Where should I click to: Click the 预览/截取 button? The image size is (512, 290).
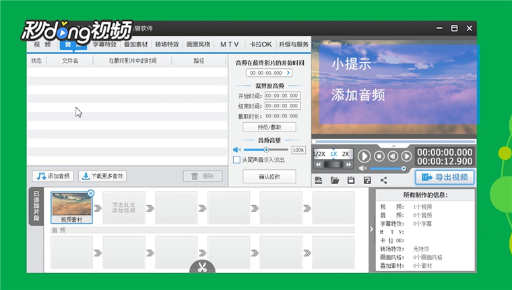(x=269, y=127)
